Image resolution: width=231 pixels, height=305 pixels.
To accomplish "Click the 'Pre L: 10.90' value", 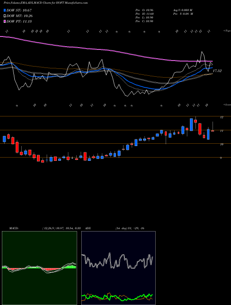I will [x=145, y=18].
